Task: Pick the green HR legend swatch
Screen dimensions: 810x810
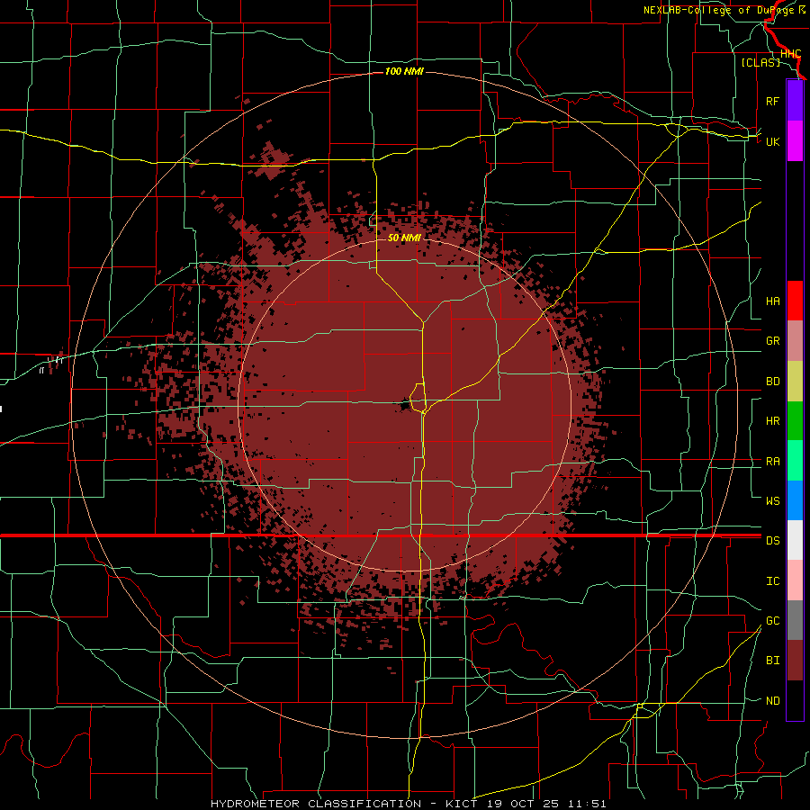Action: pyautogui.click(x=795, y=421)
